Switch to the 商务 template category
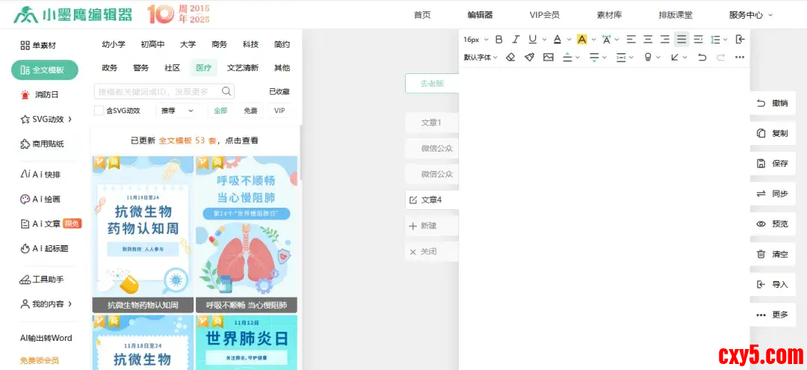The width and height of the screenshot is (807, 370). (219, 45)
